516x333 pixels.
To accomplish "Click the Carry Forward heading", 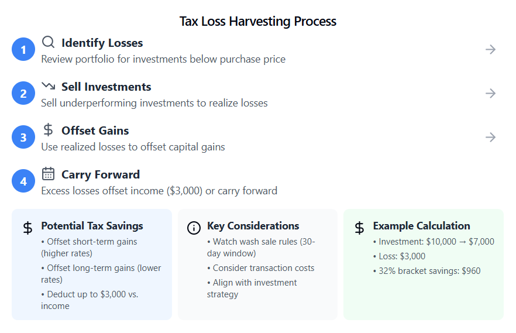I will point(101,174).
